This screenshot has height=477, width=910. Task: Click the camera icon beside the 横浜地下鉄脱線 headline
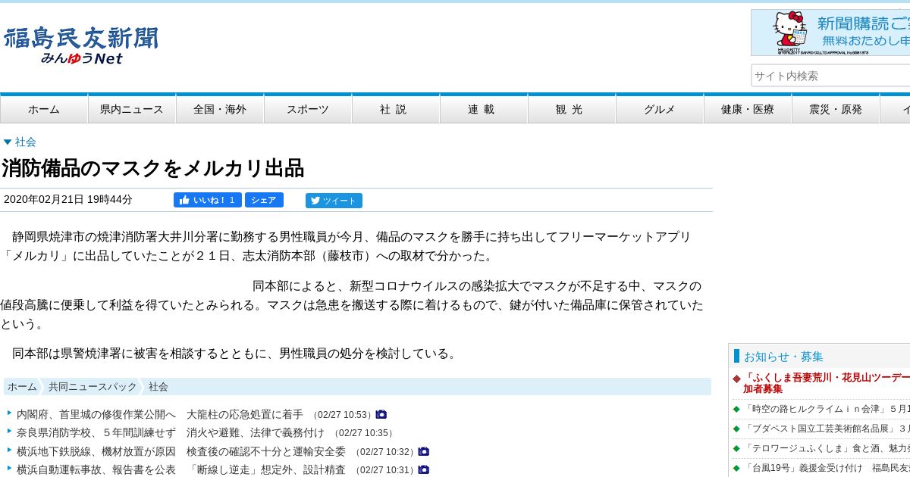tap(424, 451)
